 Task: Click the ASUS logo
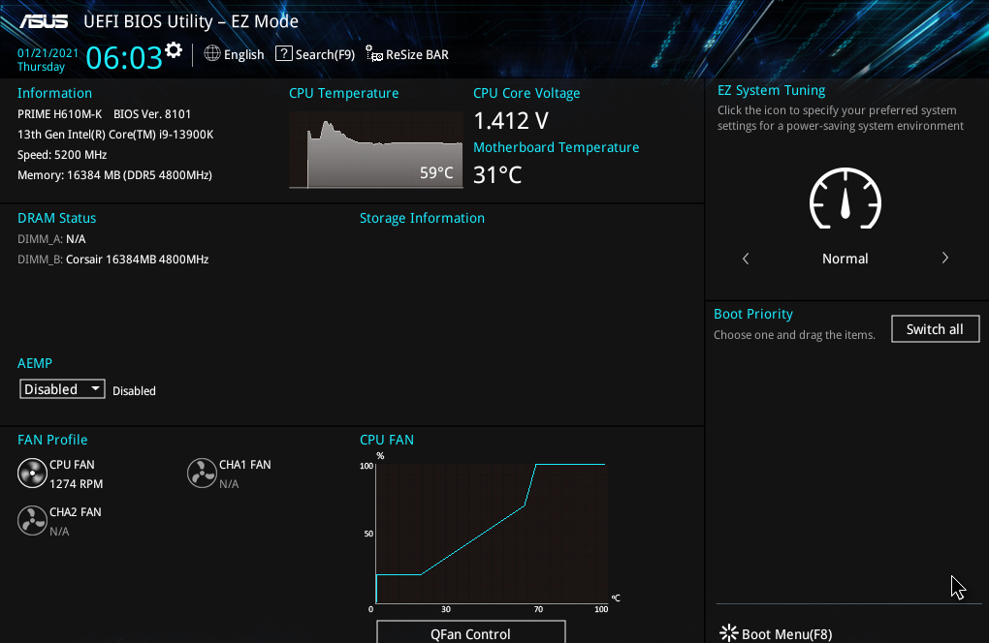coord(44,21)
